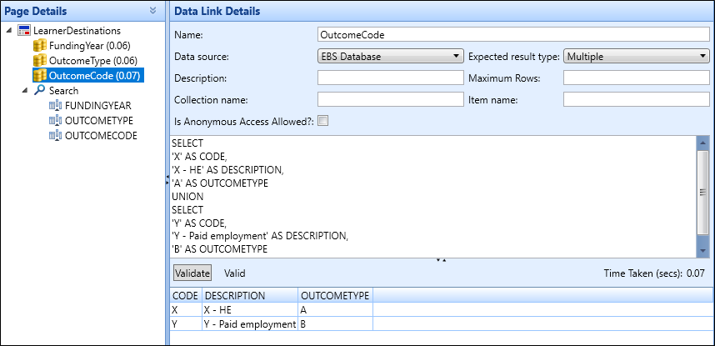
Task: Click the OutcomeType database icon
Action: coord(39,61)
